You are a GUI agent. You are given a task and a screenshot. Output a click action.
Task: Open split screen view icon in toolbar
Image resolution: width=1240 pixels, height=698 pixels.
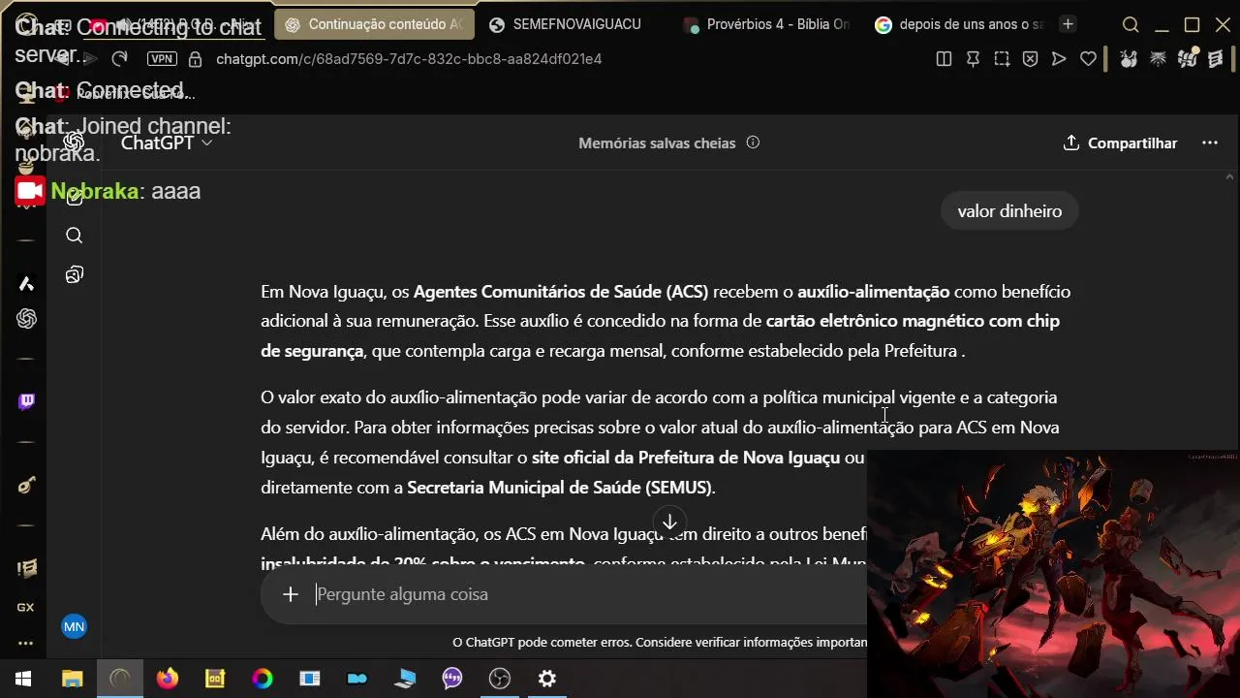point(944,59)
